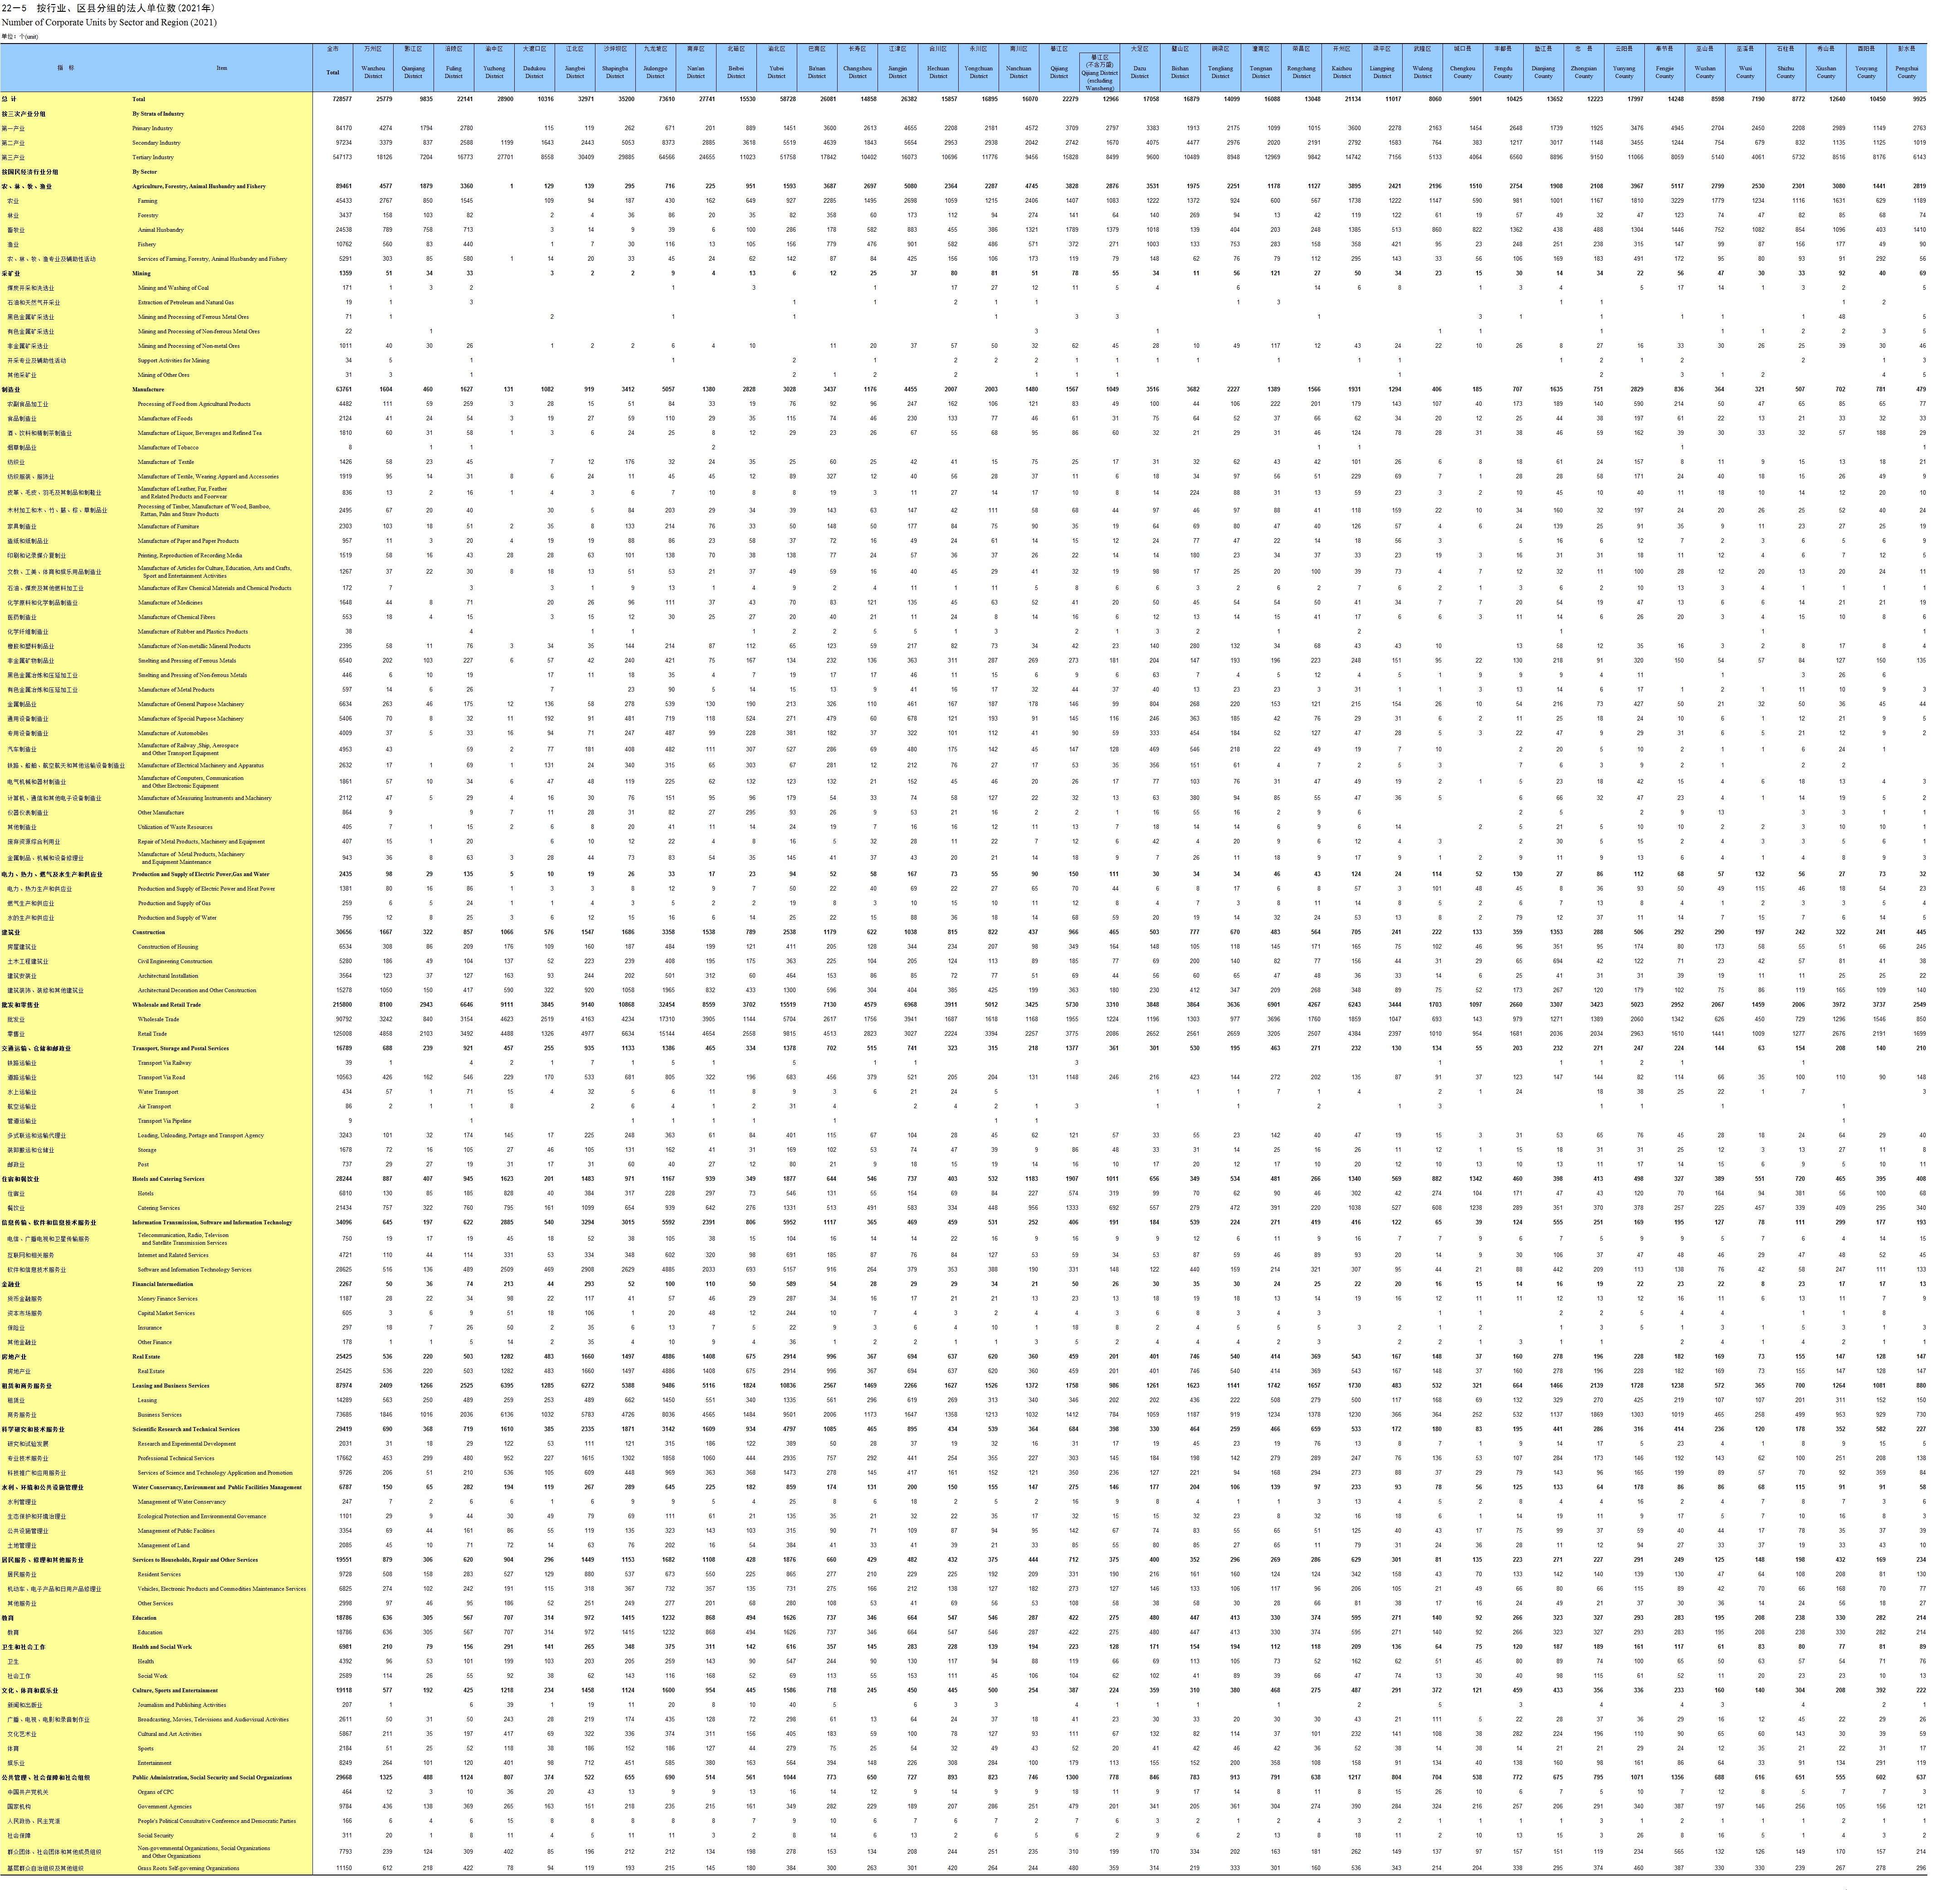Click the 'Financial Intermediation' row label
Screen dimensions: 1960x1890
(x=162, y=1284)
